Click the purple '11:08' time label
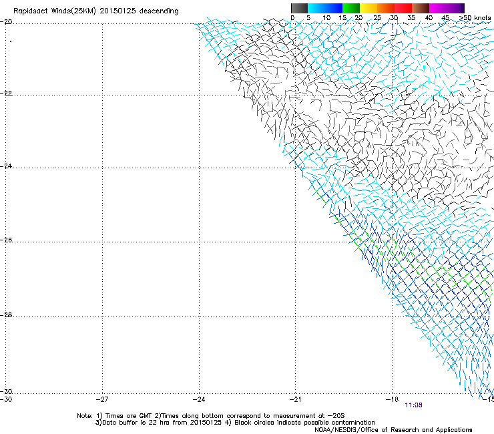 click(413, 405)
